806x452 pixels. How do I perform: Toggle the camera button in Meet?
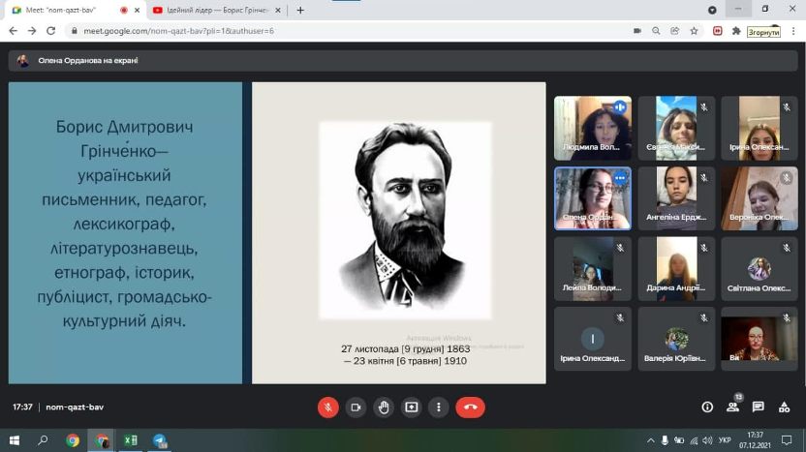coord(356,407)
